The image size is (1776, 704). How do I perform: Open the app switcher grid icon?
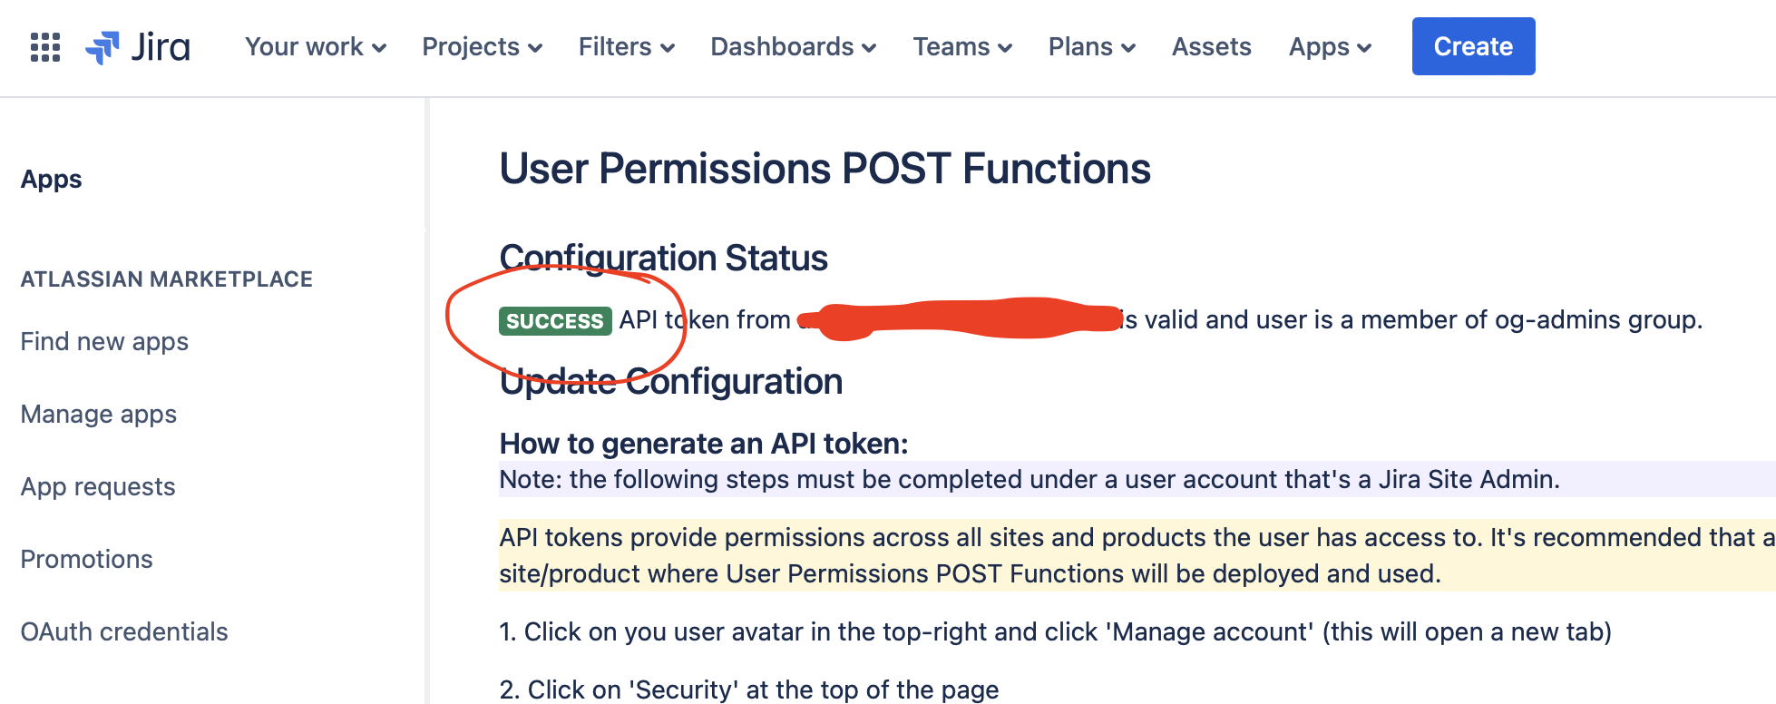[45, 47]
